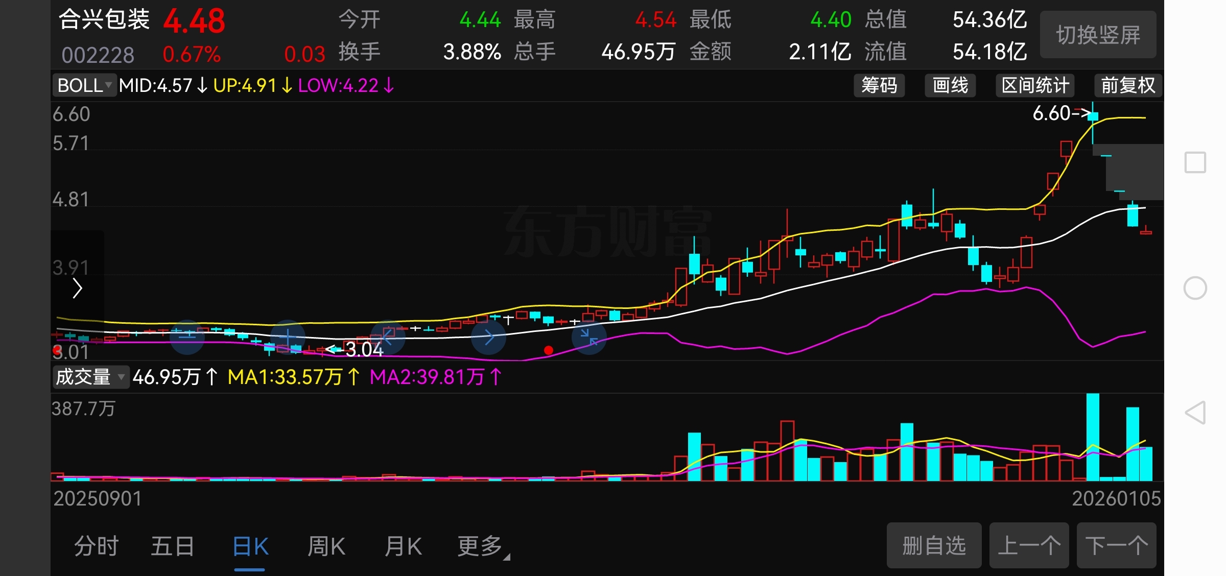Image resolution: width=1226 pixels, height=576 pixels.
Task: Expand left side panel chevron
Action: tap(78, 289)
